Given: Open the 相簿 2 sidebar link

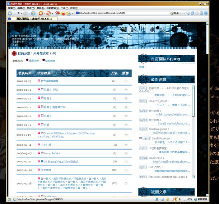Looking at the screenshot, I should tap(143, 67).
